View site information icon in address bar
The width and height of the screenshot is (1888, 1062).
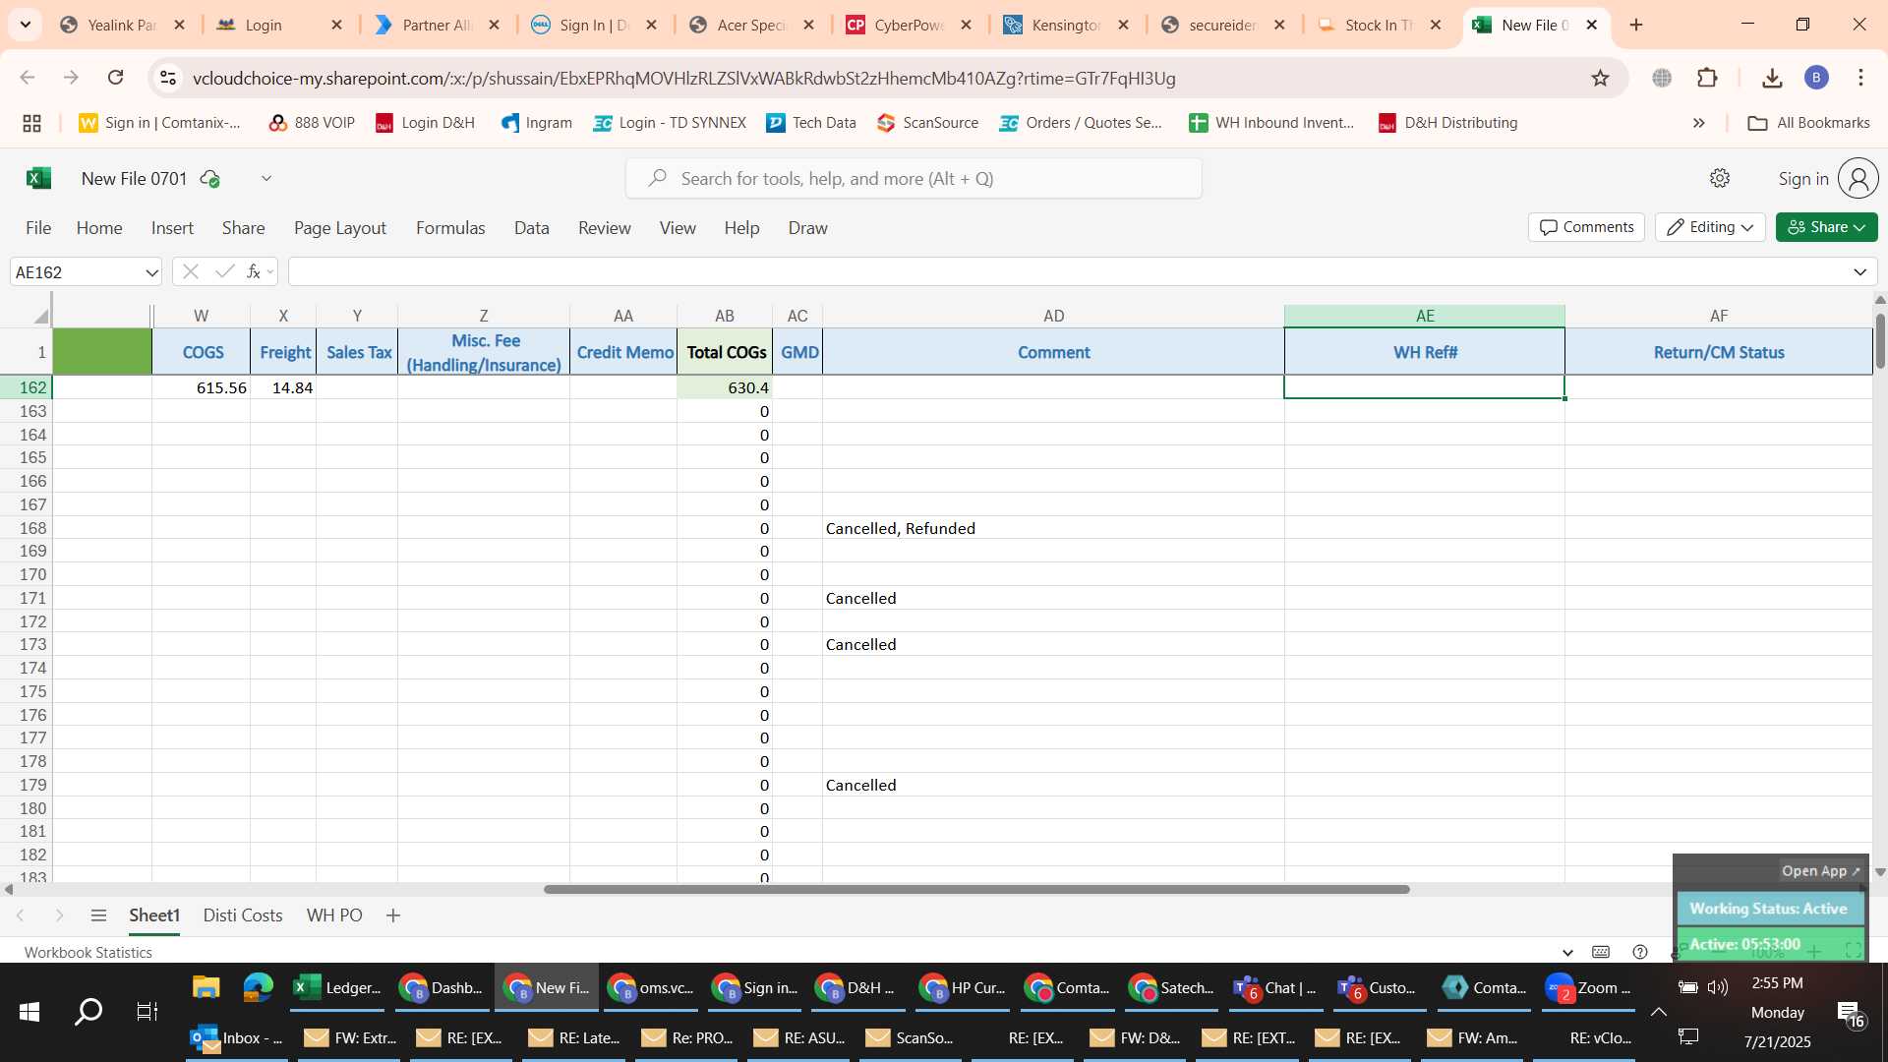coord(168,78)
